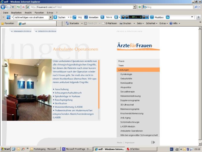Open the recent pages dropdown arrow near Back

point(13,7)
